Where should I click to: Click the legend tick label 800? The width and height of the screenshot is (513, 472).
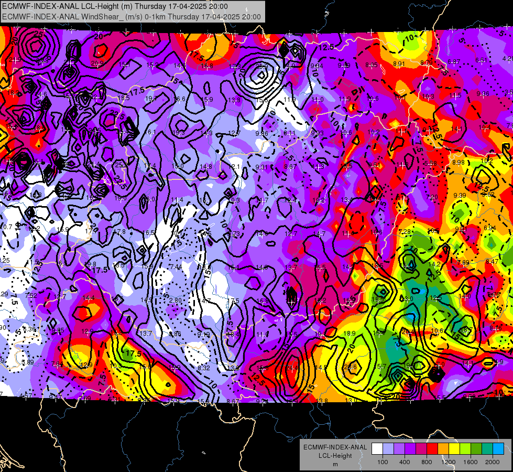(427, 462)
